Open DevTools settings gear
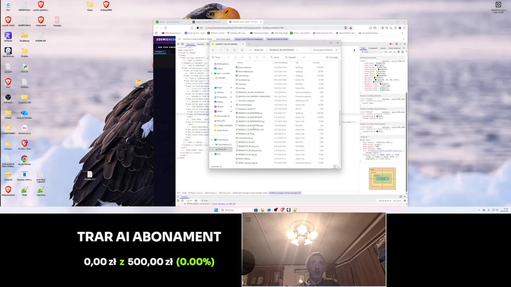Screen dimensions: 511x287 coord(396,44)
